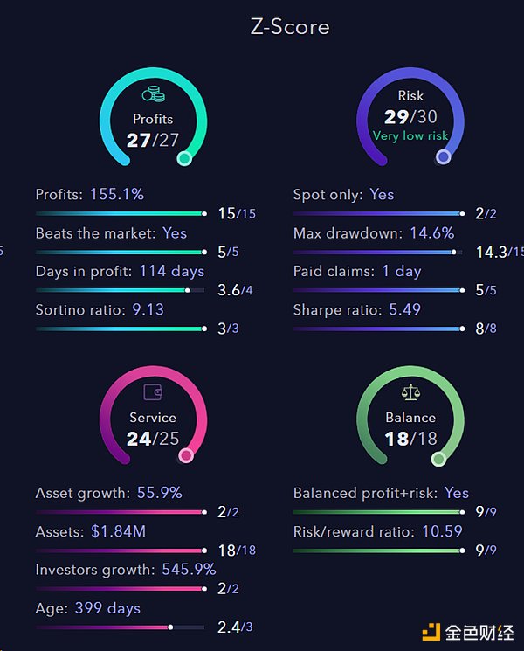Click the wallet icon above Service
Image resolution: width=524 pixels, height=651 pixels.
coord(153,394)
